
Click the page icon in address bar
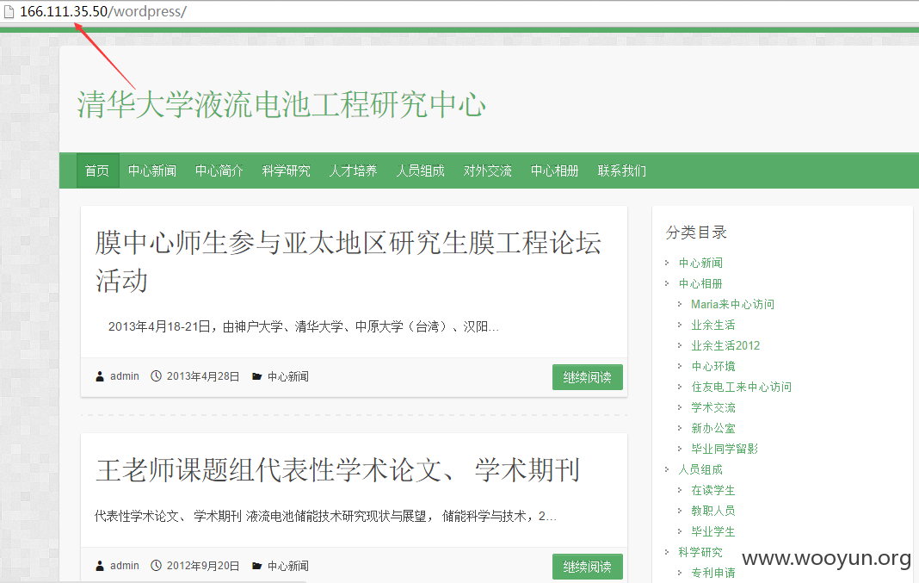tap(9, 12)
